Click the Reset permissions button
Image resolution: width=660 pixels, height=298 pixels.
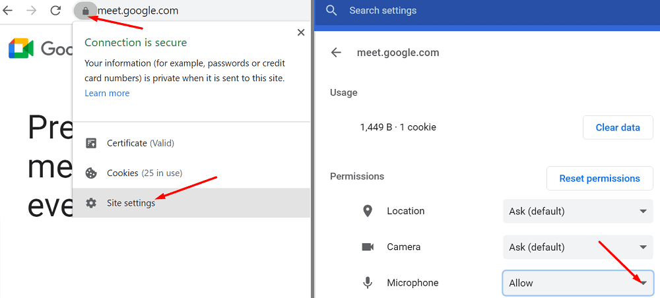pos(600,178)
